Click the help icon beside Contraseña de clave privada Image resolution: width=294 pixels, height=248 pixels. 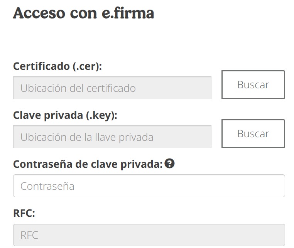tap(169, 164)
